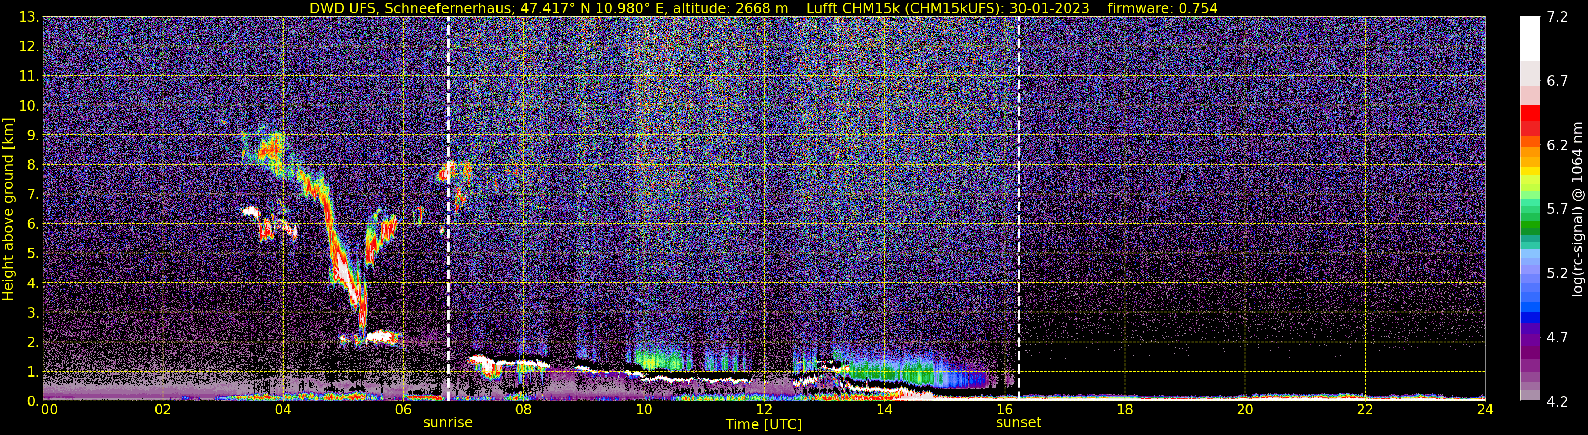1588x435 pixels.
Task: Click the height axis tick '11.'
Action: point(30,76)
